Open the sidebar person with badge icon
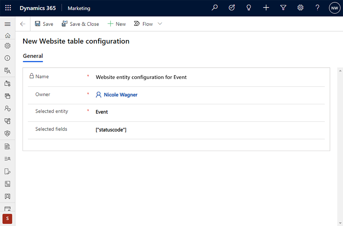This screenshot has width=343, height=226. (8, 108)
